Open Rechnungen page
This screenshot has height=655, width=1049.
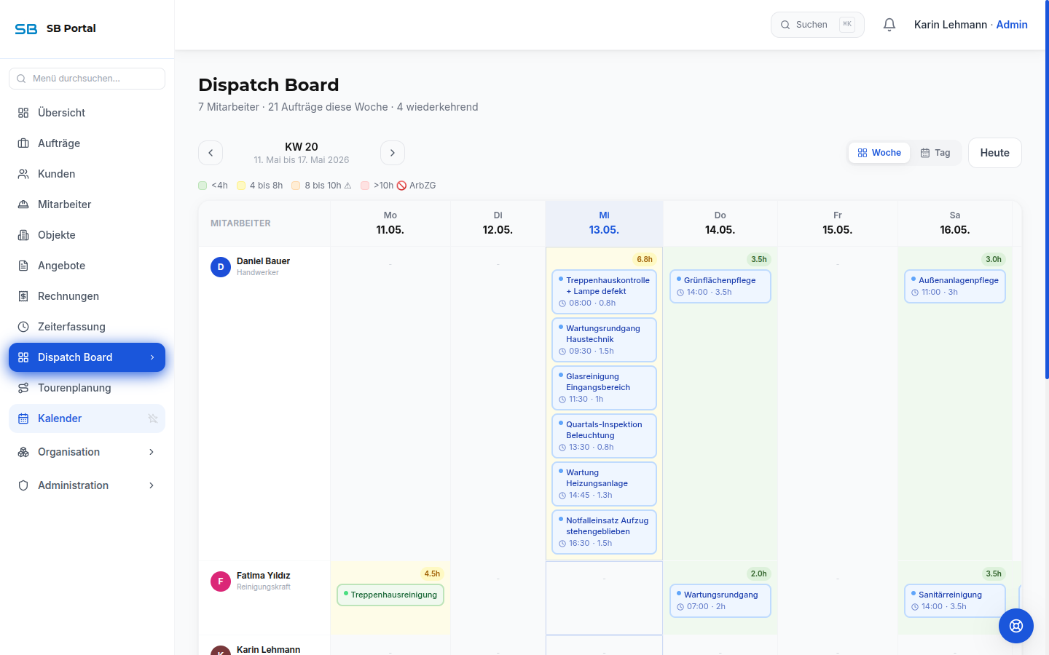pyautogui.click(x=87, y=296)
